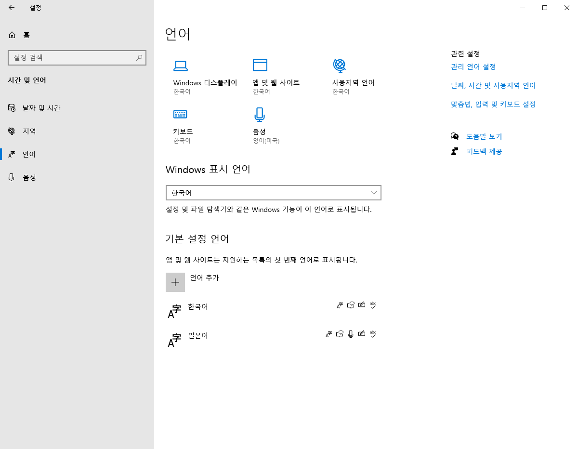
Task: Open the 날짜, 시간 및 사용지역 언어 link
Action: pyautogui.click(x=493, y=85)
